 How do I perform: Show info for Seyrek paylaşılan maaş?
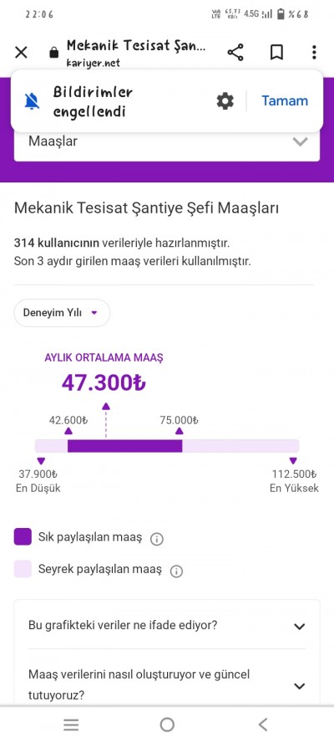(x=176, y=571)
